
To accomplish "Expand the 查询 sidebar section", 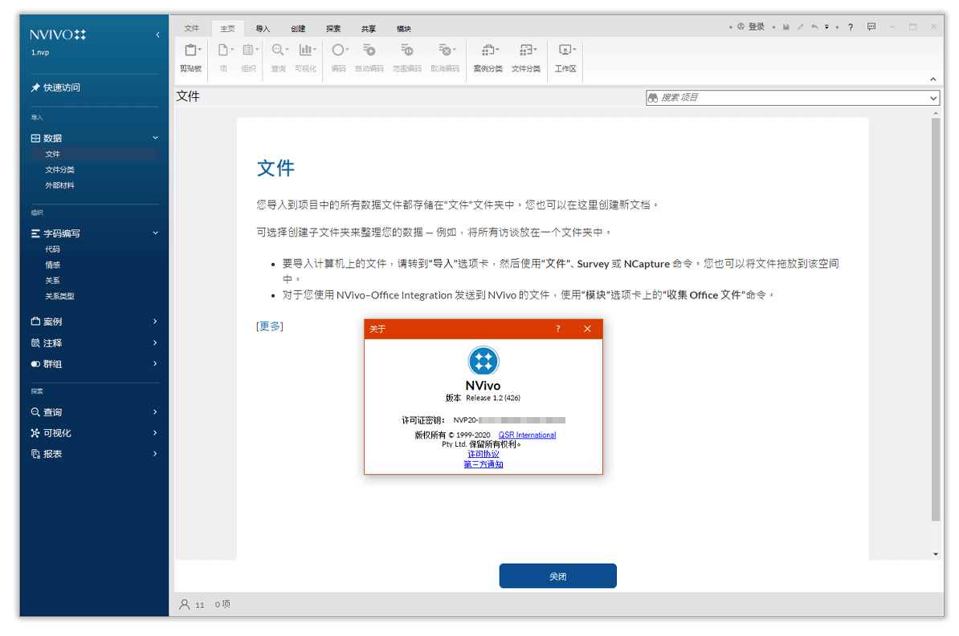I will point(155,411).
